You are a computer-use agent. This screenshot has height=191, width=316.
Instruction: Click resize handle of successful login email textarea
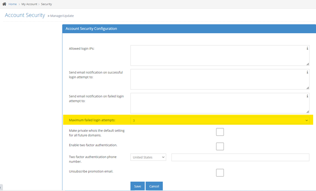tap(307, 87)
